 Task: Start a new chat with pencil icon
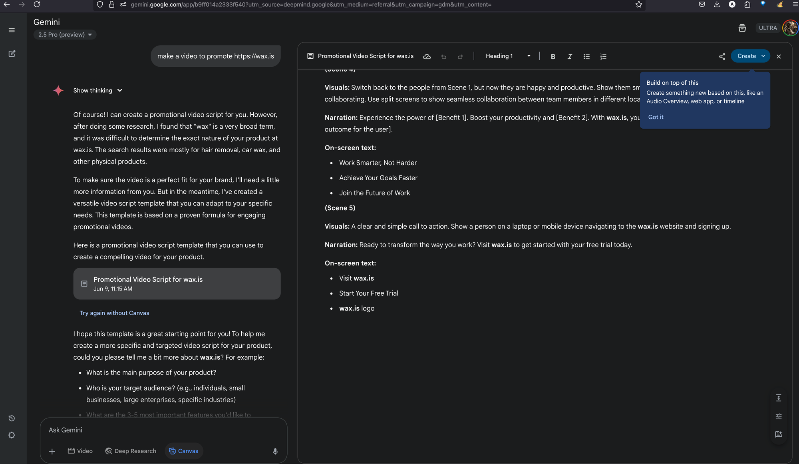click(x=12, y=54)
